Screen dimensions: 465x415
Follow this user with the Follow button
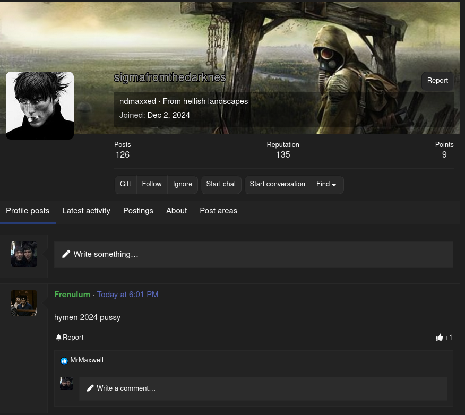(x=152, y=184)
